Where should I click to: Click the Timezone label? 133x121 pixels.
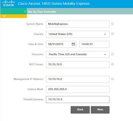(37, 54)
